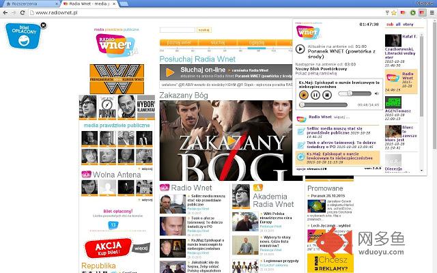The width and height of the screenshot is (437, 273).
Task: Switch to the 'sub' tab in popup
Action: click(x=390, y=25)
